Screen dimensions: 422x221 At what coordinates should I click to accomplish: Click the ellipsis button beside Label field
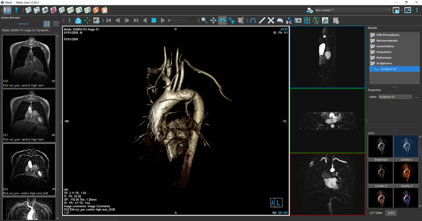click(x=417, y=97)
